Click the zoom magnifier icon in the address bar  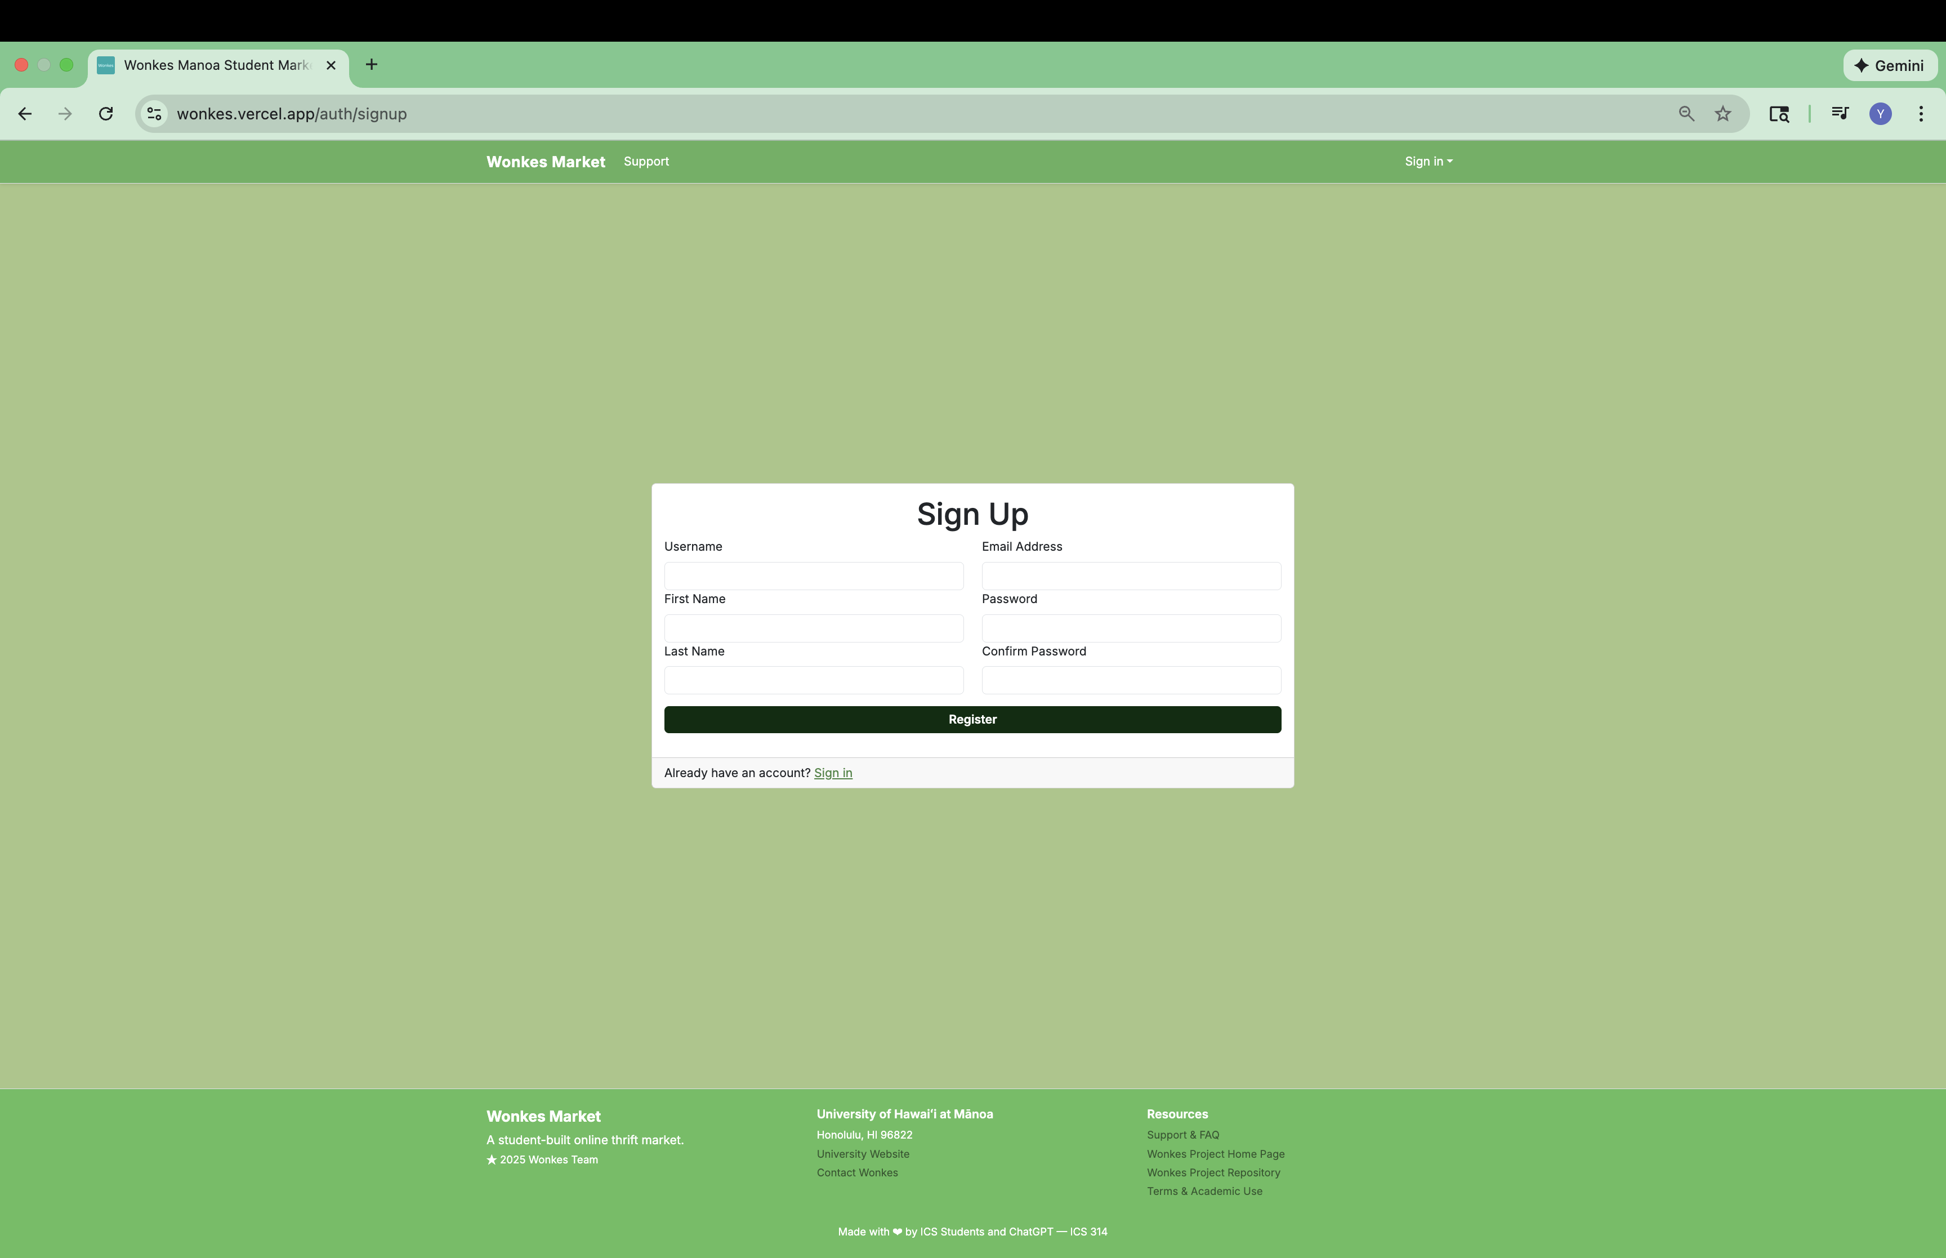coord(1686,114)
